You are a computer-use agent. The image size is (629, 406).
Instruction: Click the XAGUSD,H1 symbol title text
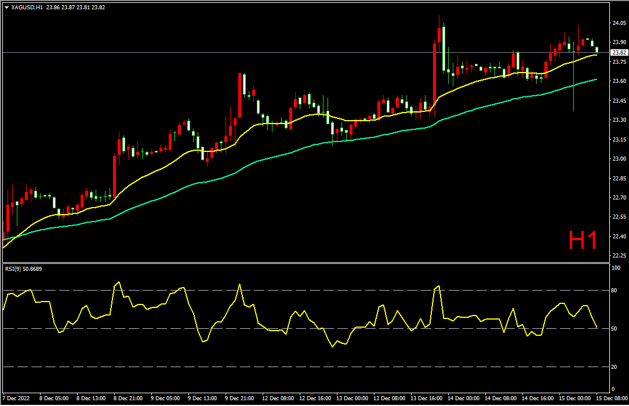pos(27,7)
